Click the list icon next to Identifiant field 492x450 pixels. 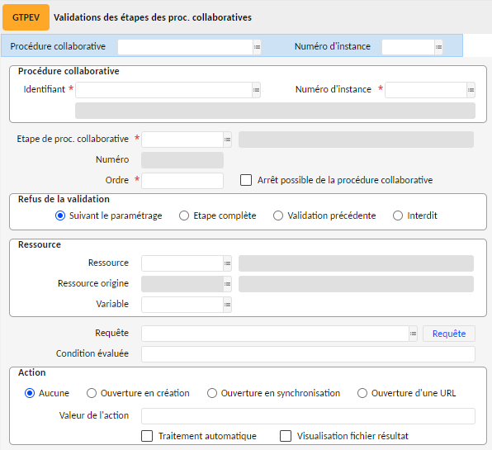(x=257, y=90)
